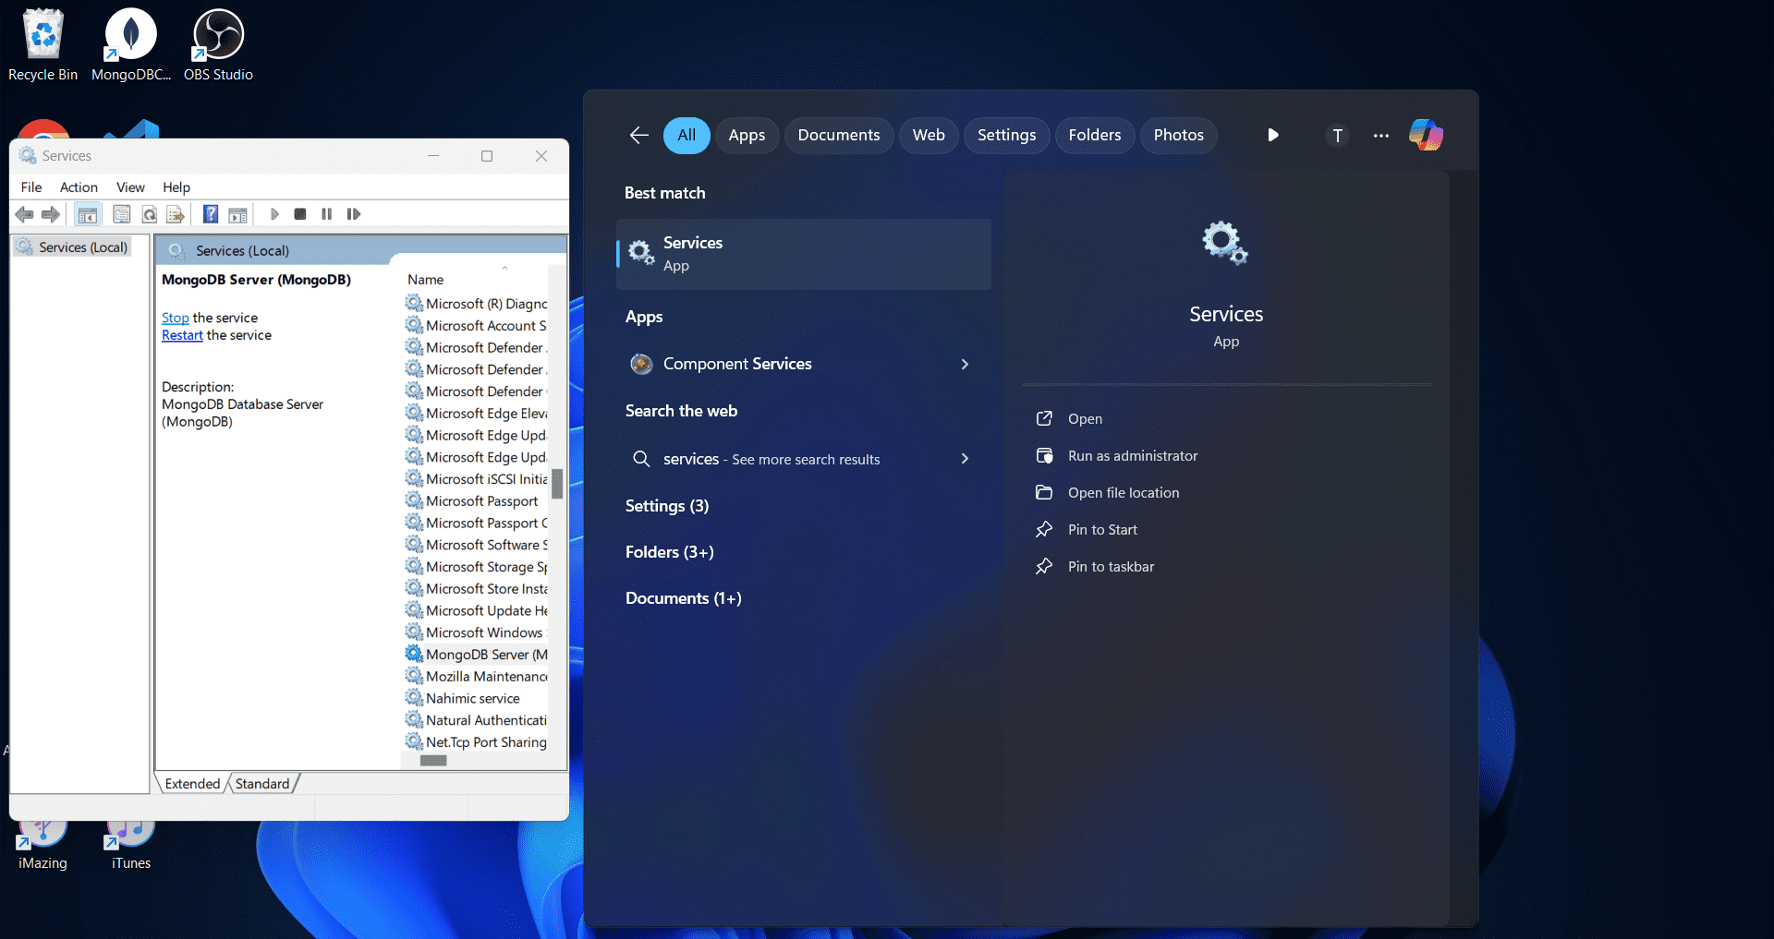Open the Help menu in Services

(176, 187)
